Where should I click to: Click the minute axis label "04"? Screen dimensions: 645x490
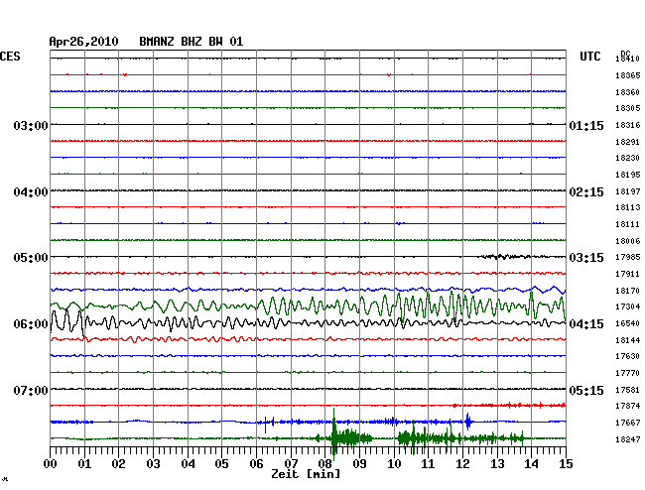click(x=188, y=464)
